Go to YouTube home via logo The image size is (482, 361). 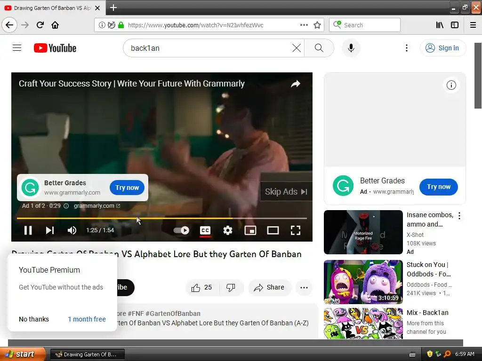tap(55, 48)
